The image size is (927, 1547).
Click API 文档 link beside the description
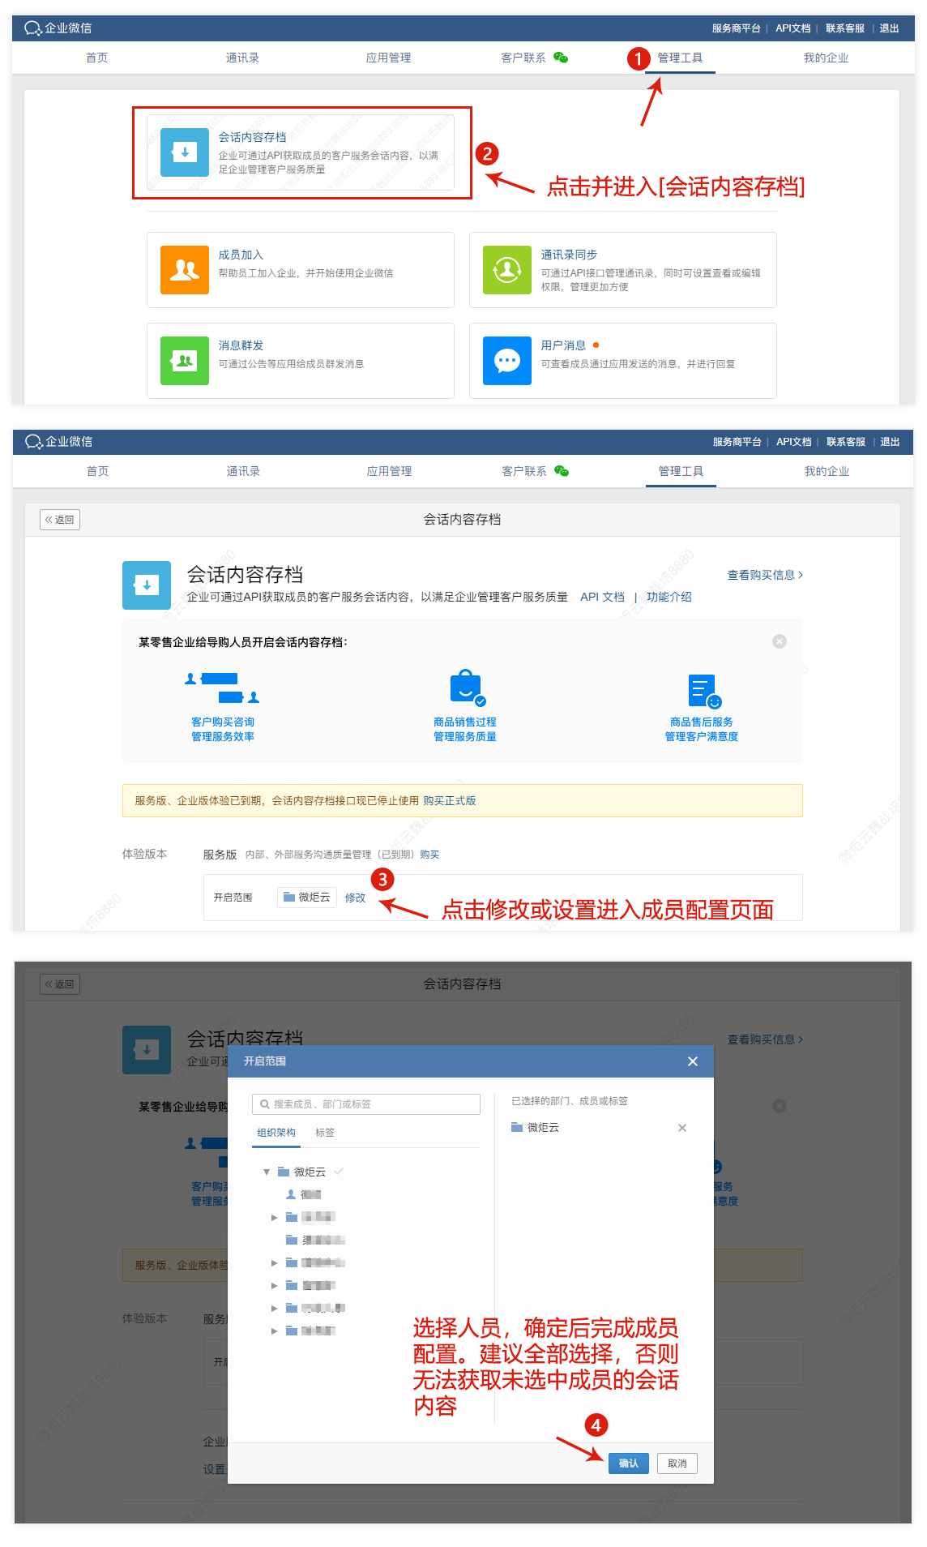coord(602,597)
